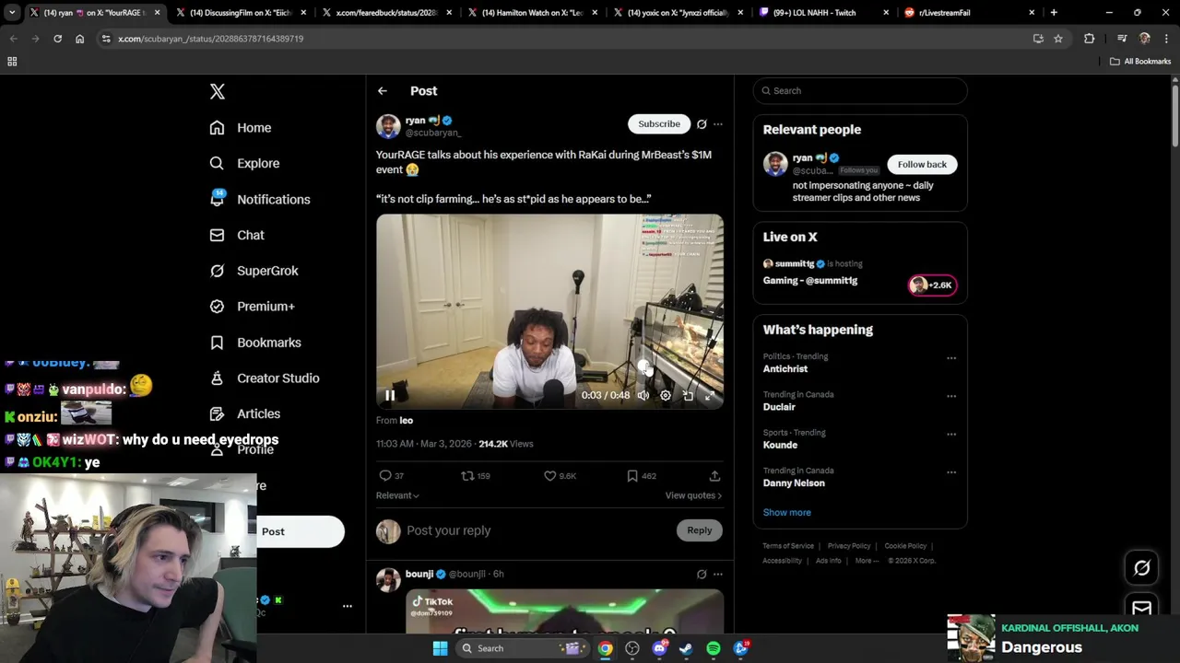Open SuperGrok in sidebar
The height and width of the screenshot is (663, 1180).
(254, 271)
